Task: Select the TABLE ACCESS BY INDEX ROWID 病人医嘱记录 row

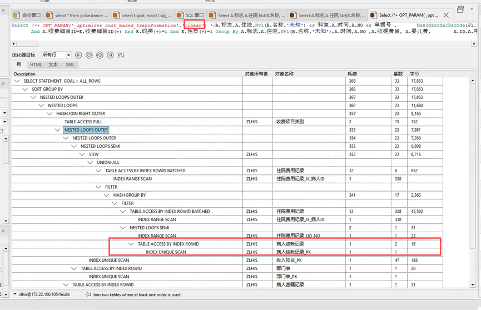Action: coord(227,284)
